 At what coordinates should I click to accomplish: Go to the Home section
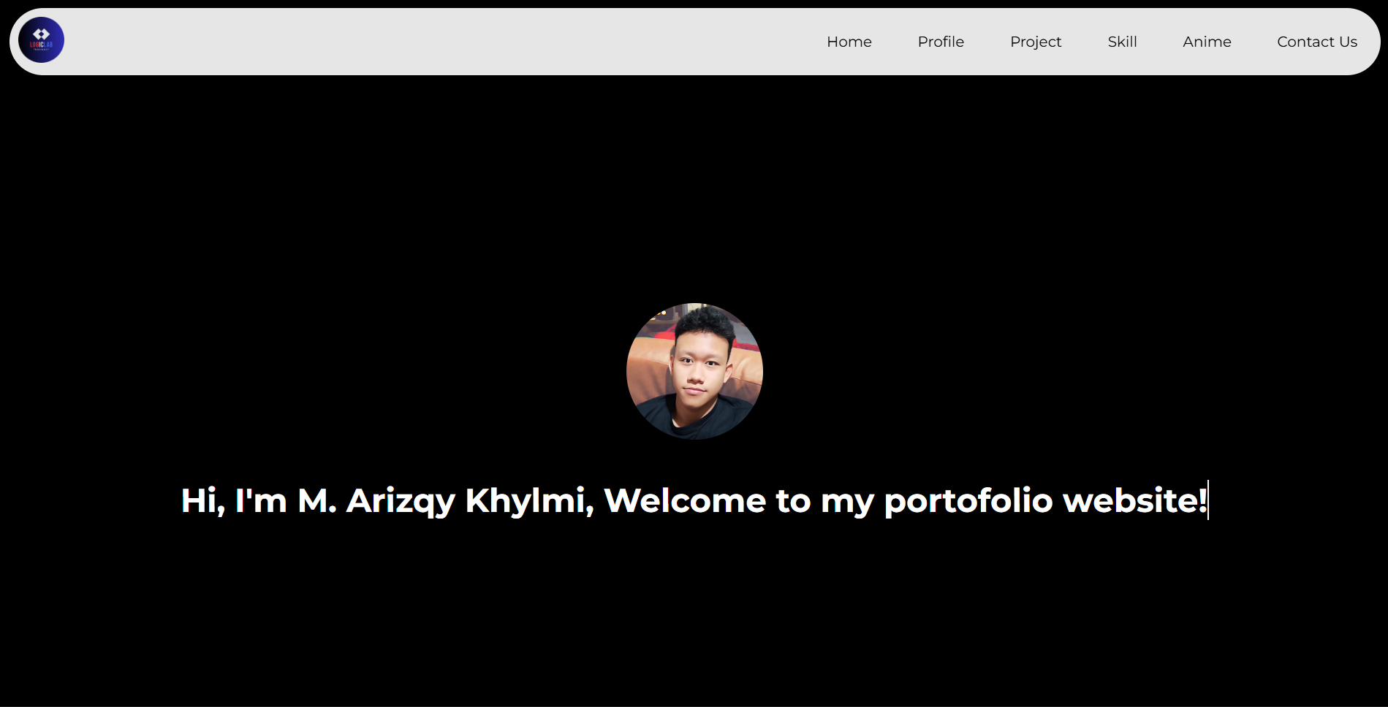coord(849,42)
